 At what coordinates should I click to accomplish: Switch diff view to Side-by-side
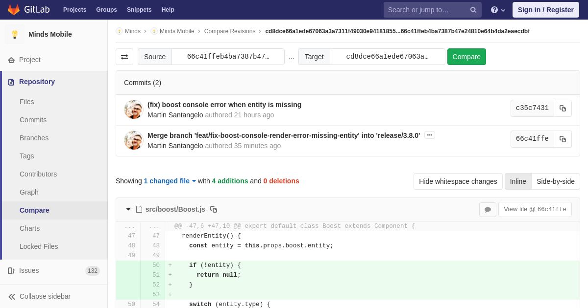click(555, 181)
